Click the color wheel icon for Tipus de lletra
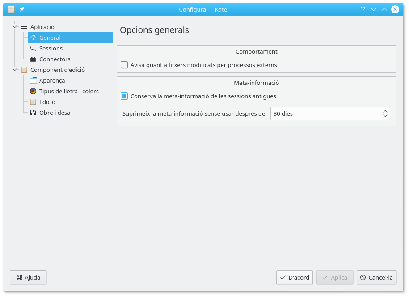The width and height of the screenshot is (409, 297). (x=33, y=92)
